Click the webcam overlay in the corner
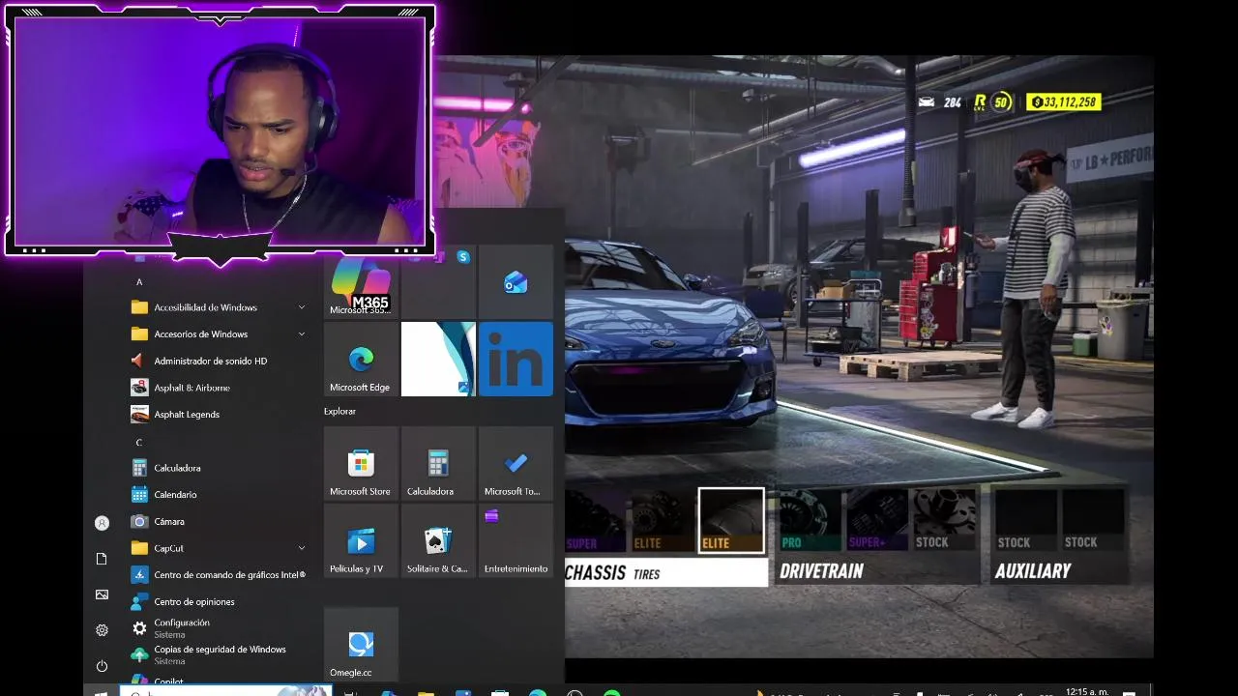The width and height of the screenshot is (1238, 696). pos(221,133)
